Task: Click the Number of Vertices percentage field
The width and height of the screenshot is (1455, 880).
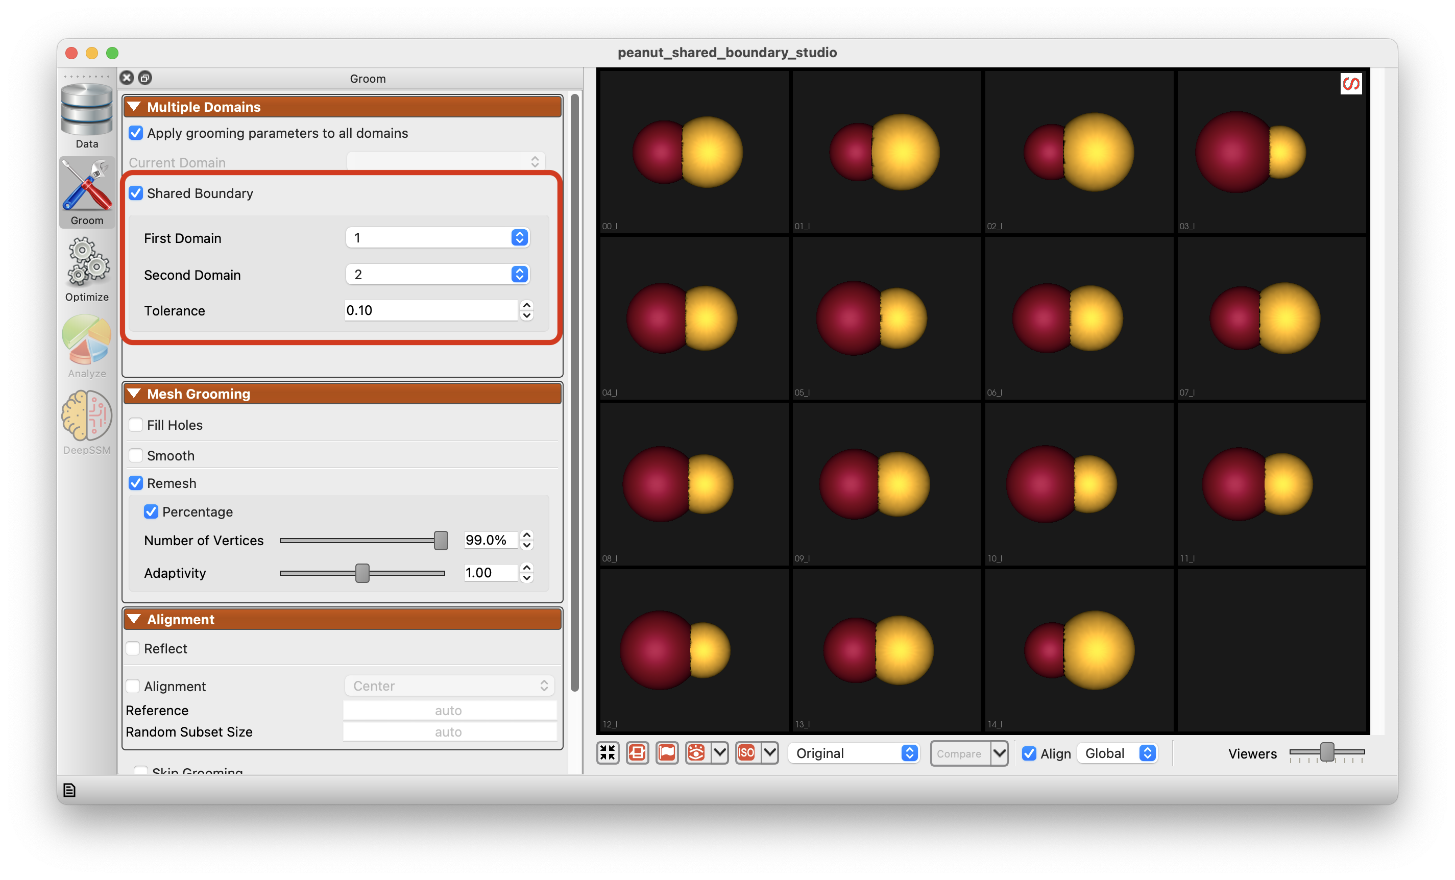Action: click(x=490, y=540)
